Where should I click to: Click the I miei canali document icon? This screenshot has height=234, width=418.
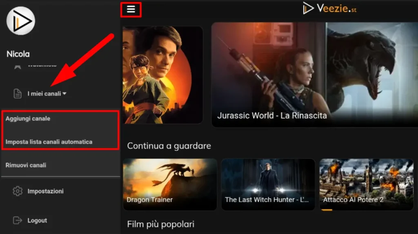coord(18,94)
